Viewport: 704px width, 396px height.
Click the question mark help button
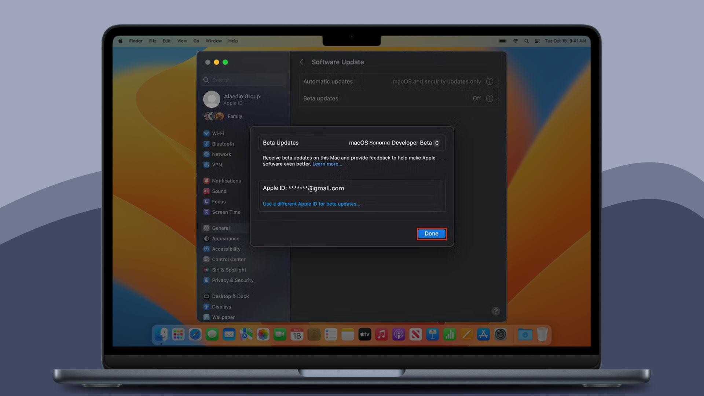point(495,311)
